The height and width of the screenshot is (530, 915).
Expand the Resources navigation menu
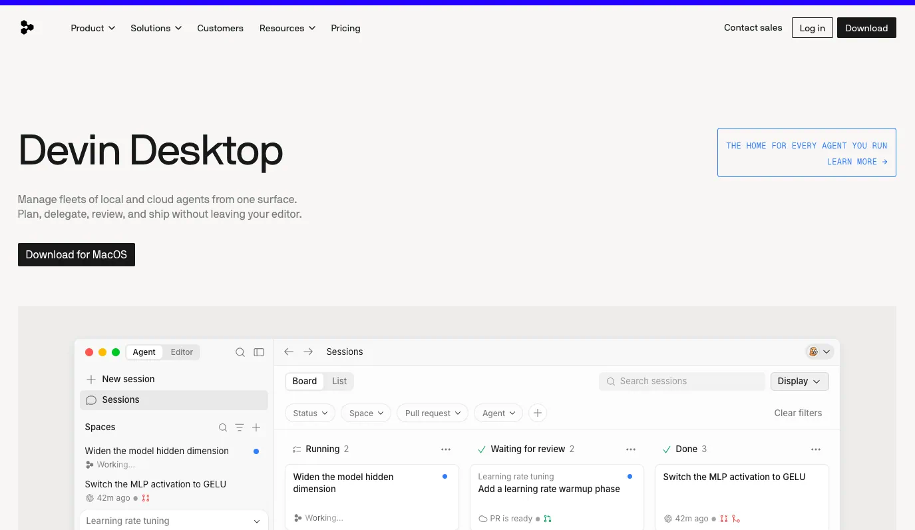point(287,28)
